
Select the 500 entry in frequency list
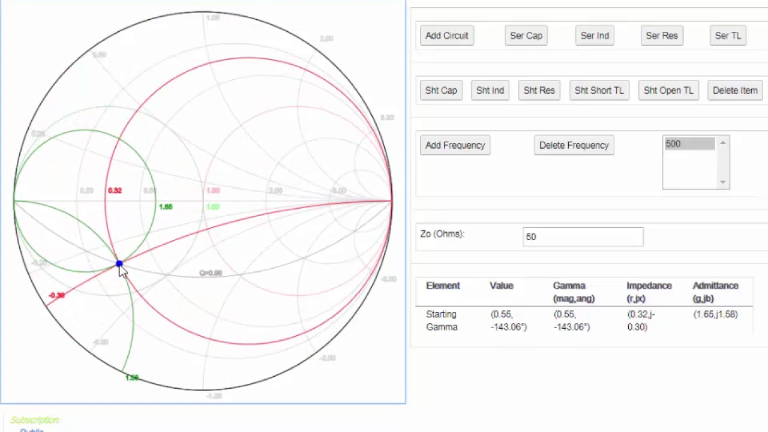689,144
